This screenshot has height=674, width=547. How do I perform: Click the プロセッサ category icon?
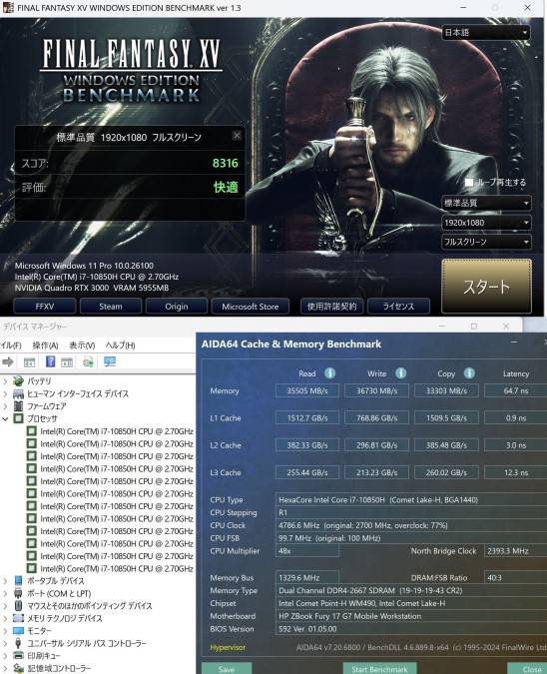(18, 418)
